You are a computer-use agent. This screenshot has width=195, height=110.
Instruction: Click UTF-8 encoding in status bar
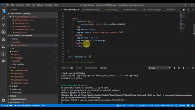point(151,106)
